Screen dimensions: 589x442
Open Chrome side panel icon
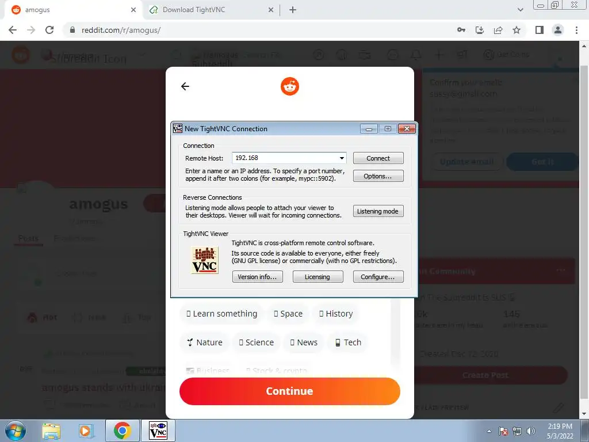[540, 30]
